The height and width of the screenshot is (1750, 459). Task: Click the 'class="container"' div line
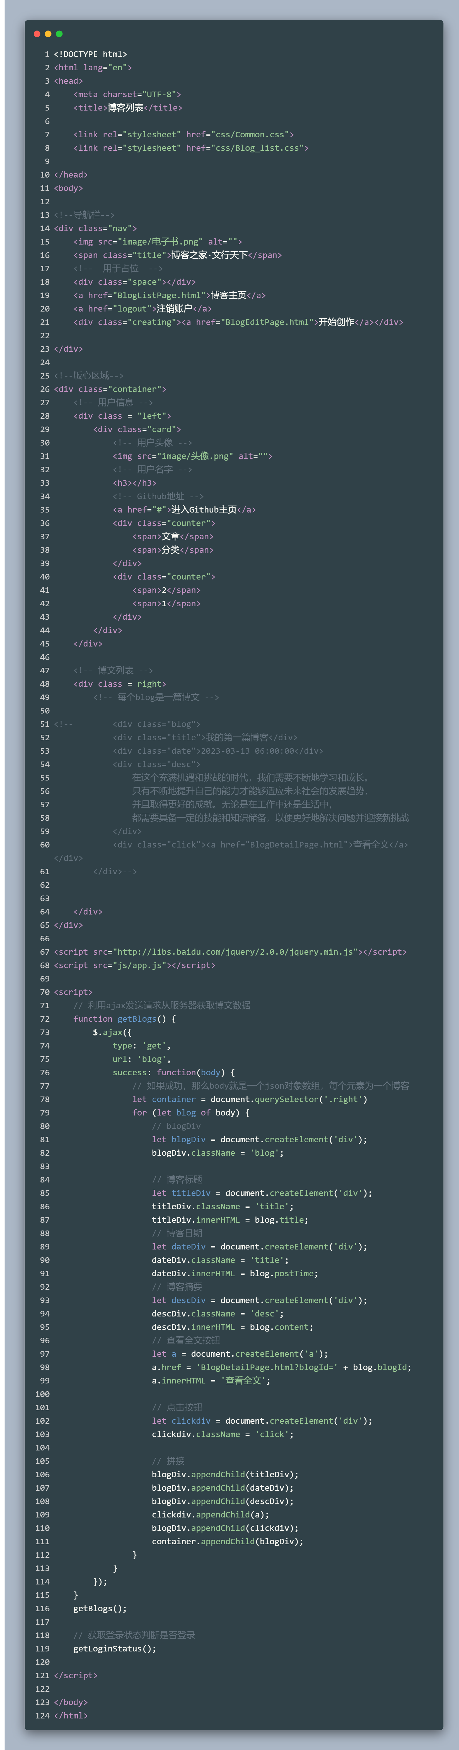pyautogui.click(x=110, y=389)
